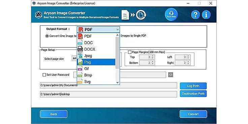Choose Png from the format list
The height and width of the screenshot is (124, 248).
click(x=96, y=62)
